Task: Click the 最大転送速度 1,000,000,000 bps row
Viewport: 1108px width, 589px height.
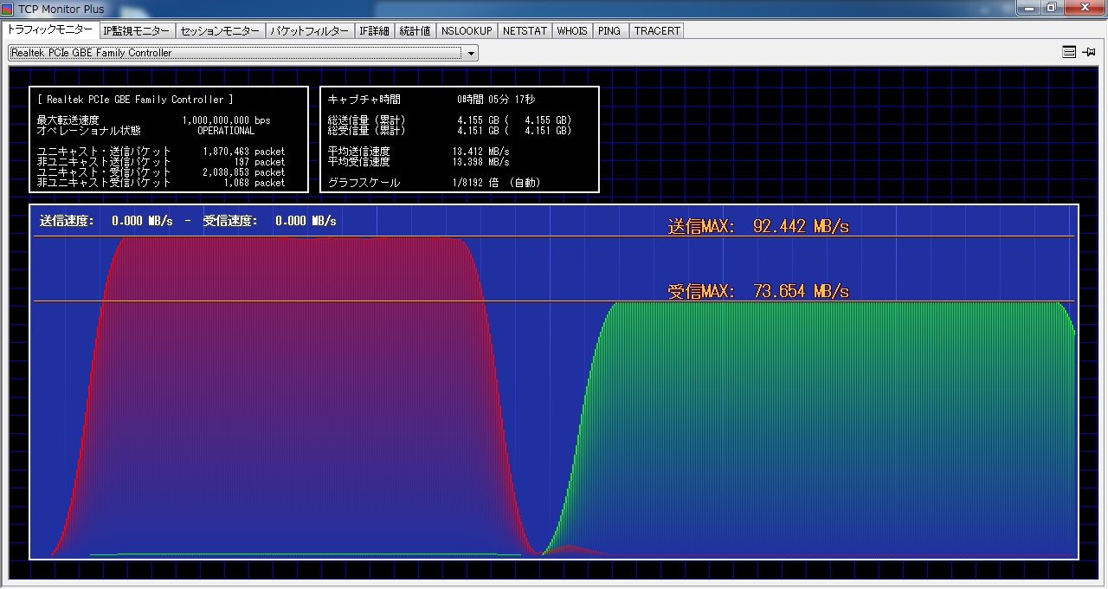Action: (153, 120)
